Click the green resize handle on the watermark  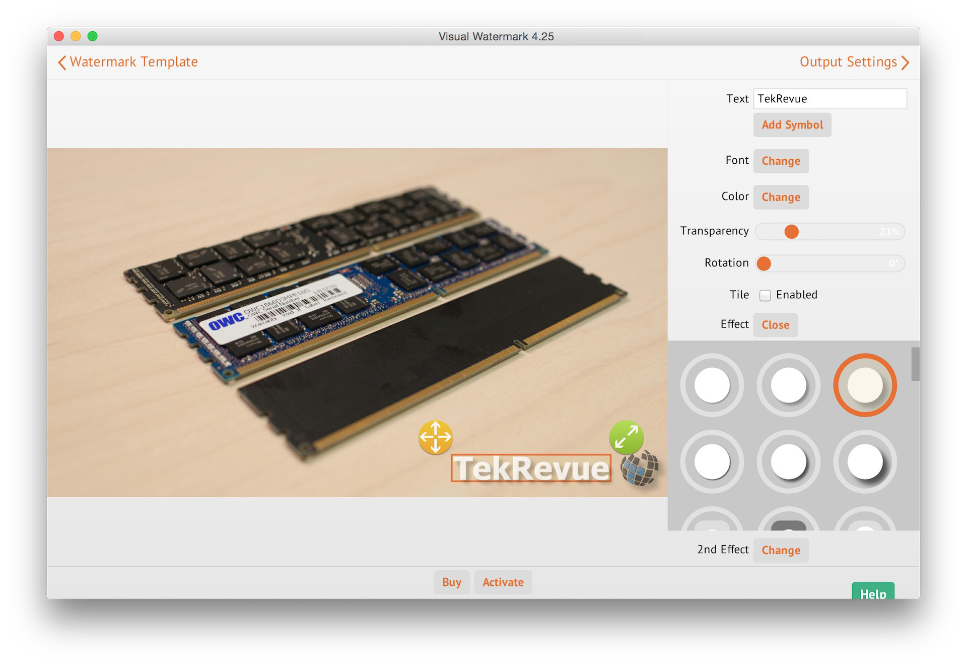(x=626, y=437)
